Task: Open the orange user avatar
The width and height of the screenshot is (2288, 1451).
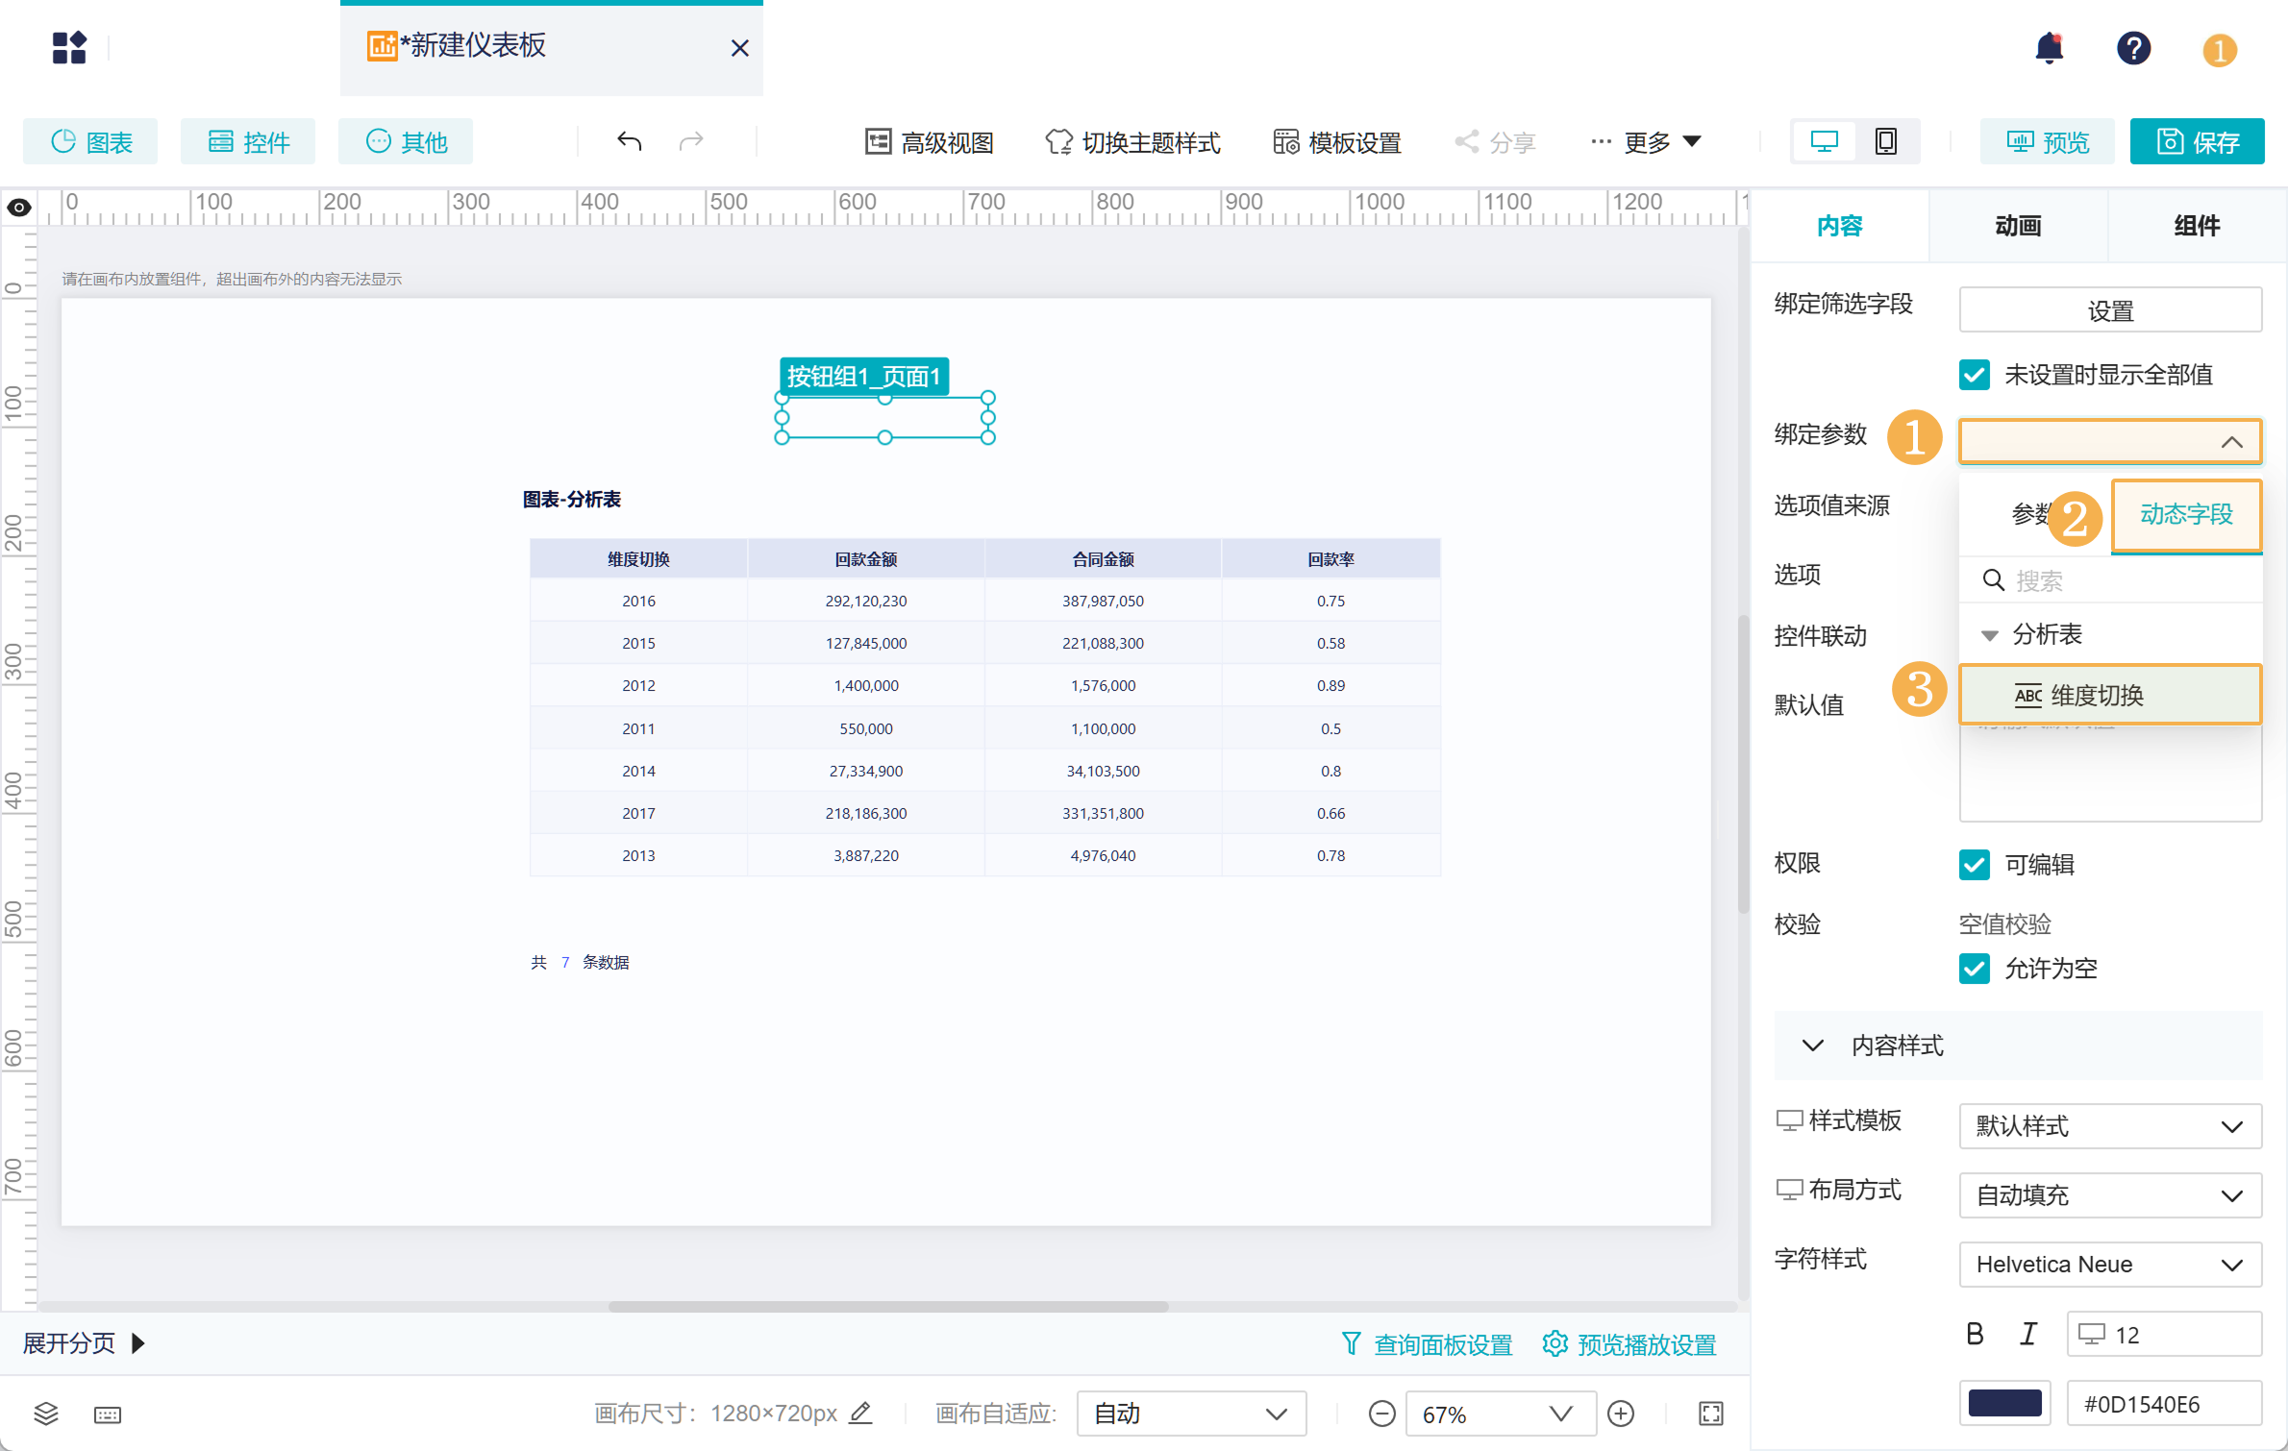Action: pyautogui.click(x=2219, y=50)
